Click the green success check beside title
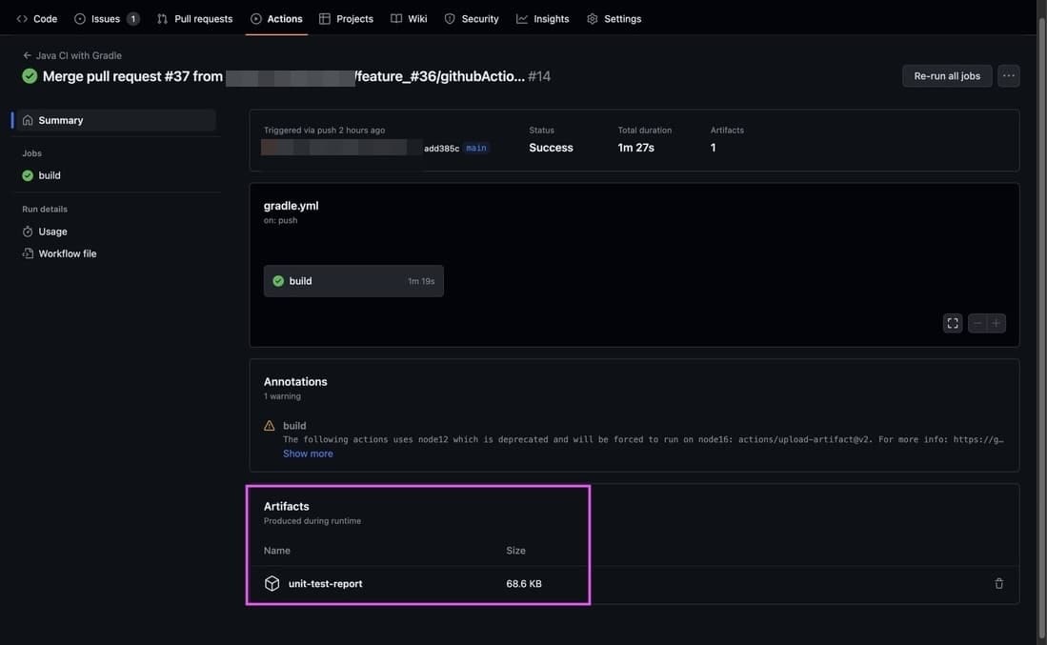 coord(30,76)
